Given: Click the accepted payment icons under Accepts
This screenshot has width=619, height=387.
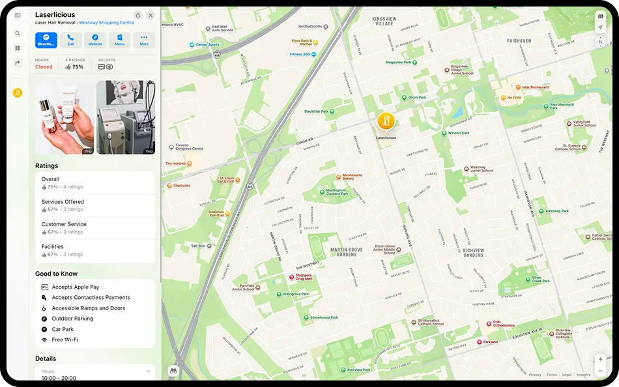Looking at the screenshot, I should tap(106, 66).
